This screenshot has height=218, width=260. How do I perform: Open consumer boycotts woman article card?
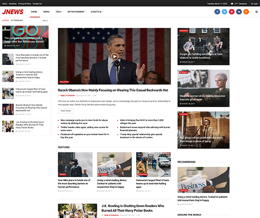click(x=203, y=88)
